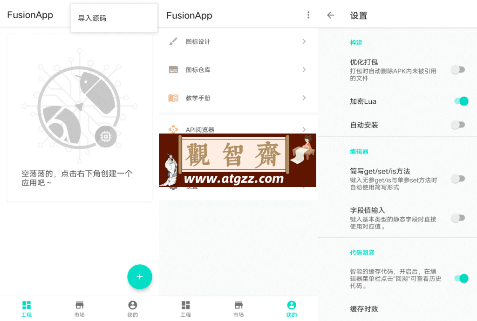Open 图标仓库 via its right chevron

coord(304,69)
